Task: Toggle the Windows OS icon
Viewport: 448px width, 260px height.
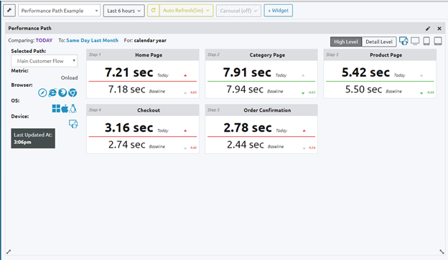Action: coord(56,108)
